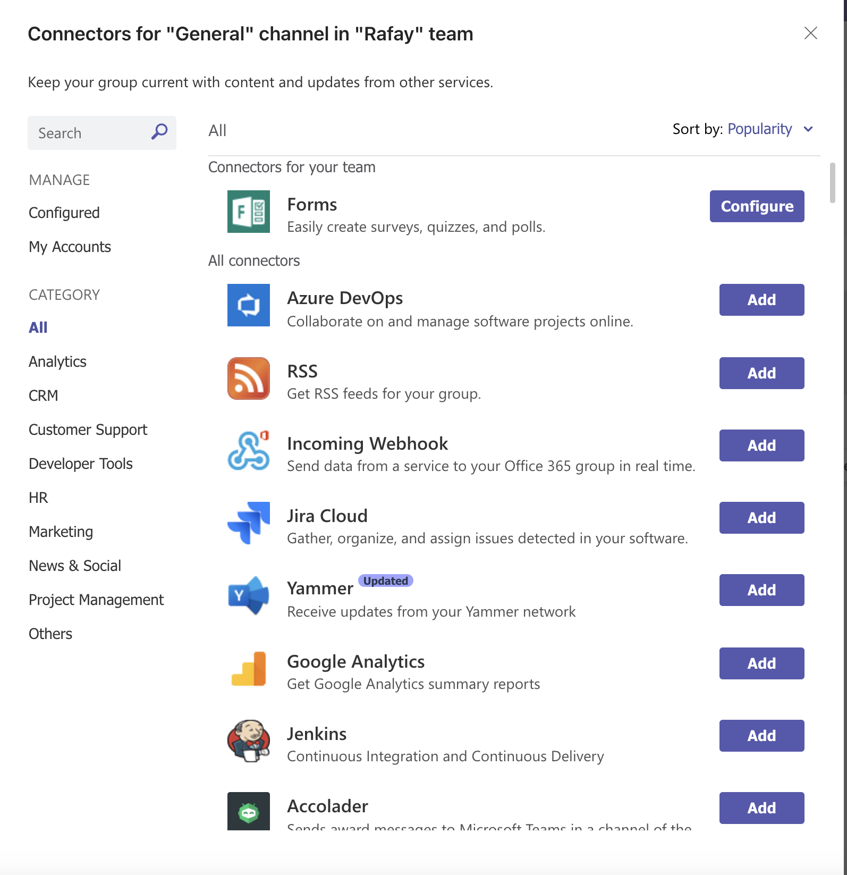Add the RSS connector
Viewport: 847px width, 875px height.
click(x=761, y=373)
